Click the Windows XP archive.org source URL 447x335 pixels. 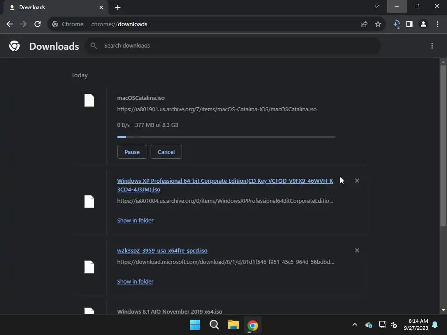pyautogui.click(x=225, y=201)
